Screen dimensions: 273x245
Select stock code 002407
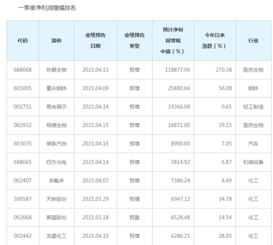pos(23,181)
